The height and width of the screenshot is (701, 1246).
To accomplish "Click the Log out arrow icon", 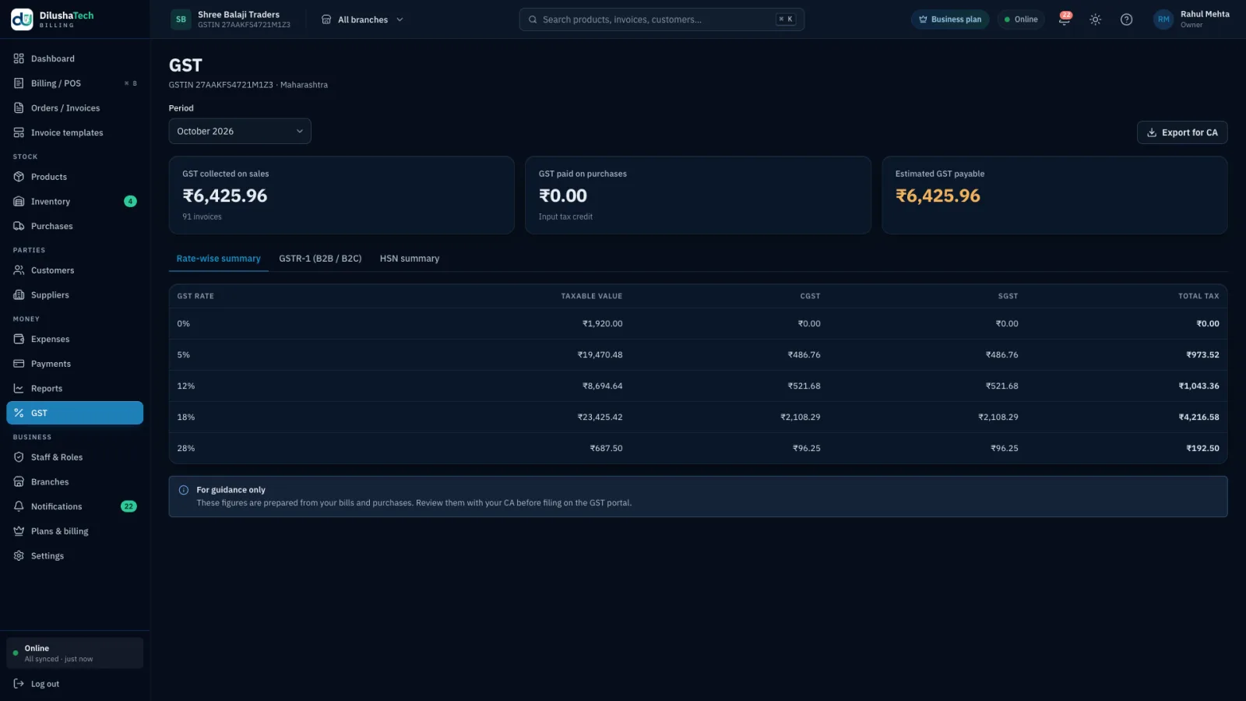I will click(x=19, y=684).
